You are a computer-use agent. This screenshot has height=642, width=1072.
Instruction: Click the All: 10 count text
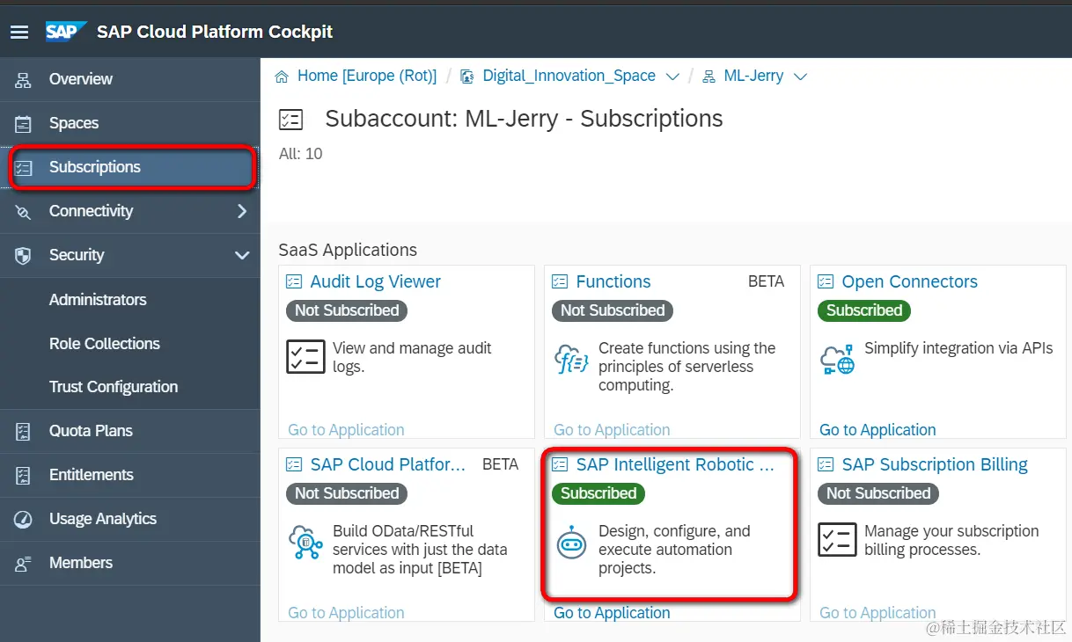[x=301, y=154]
